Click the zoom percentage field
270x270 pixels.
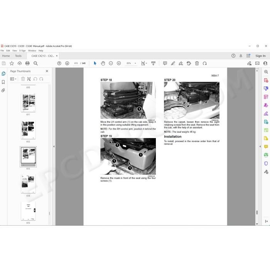coord(128,63)
